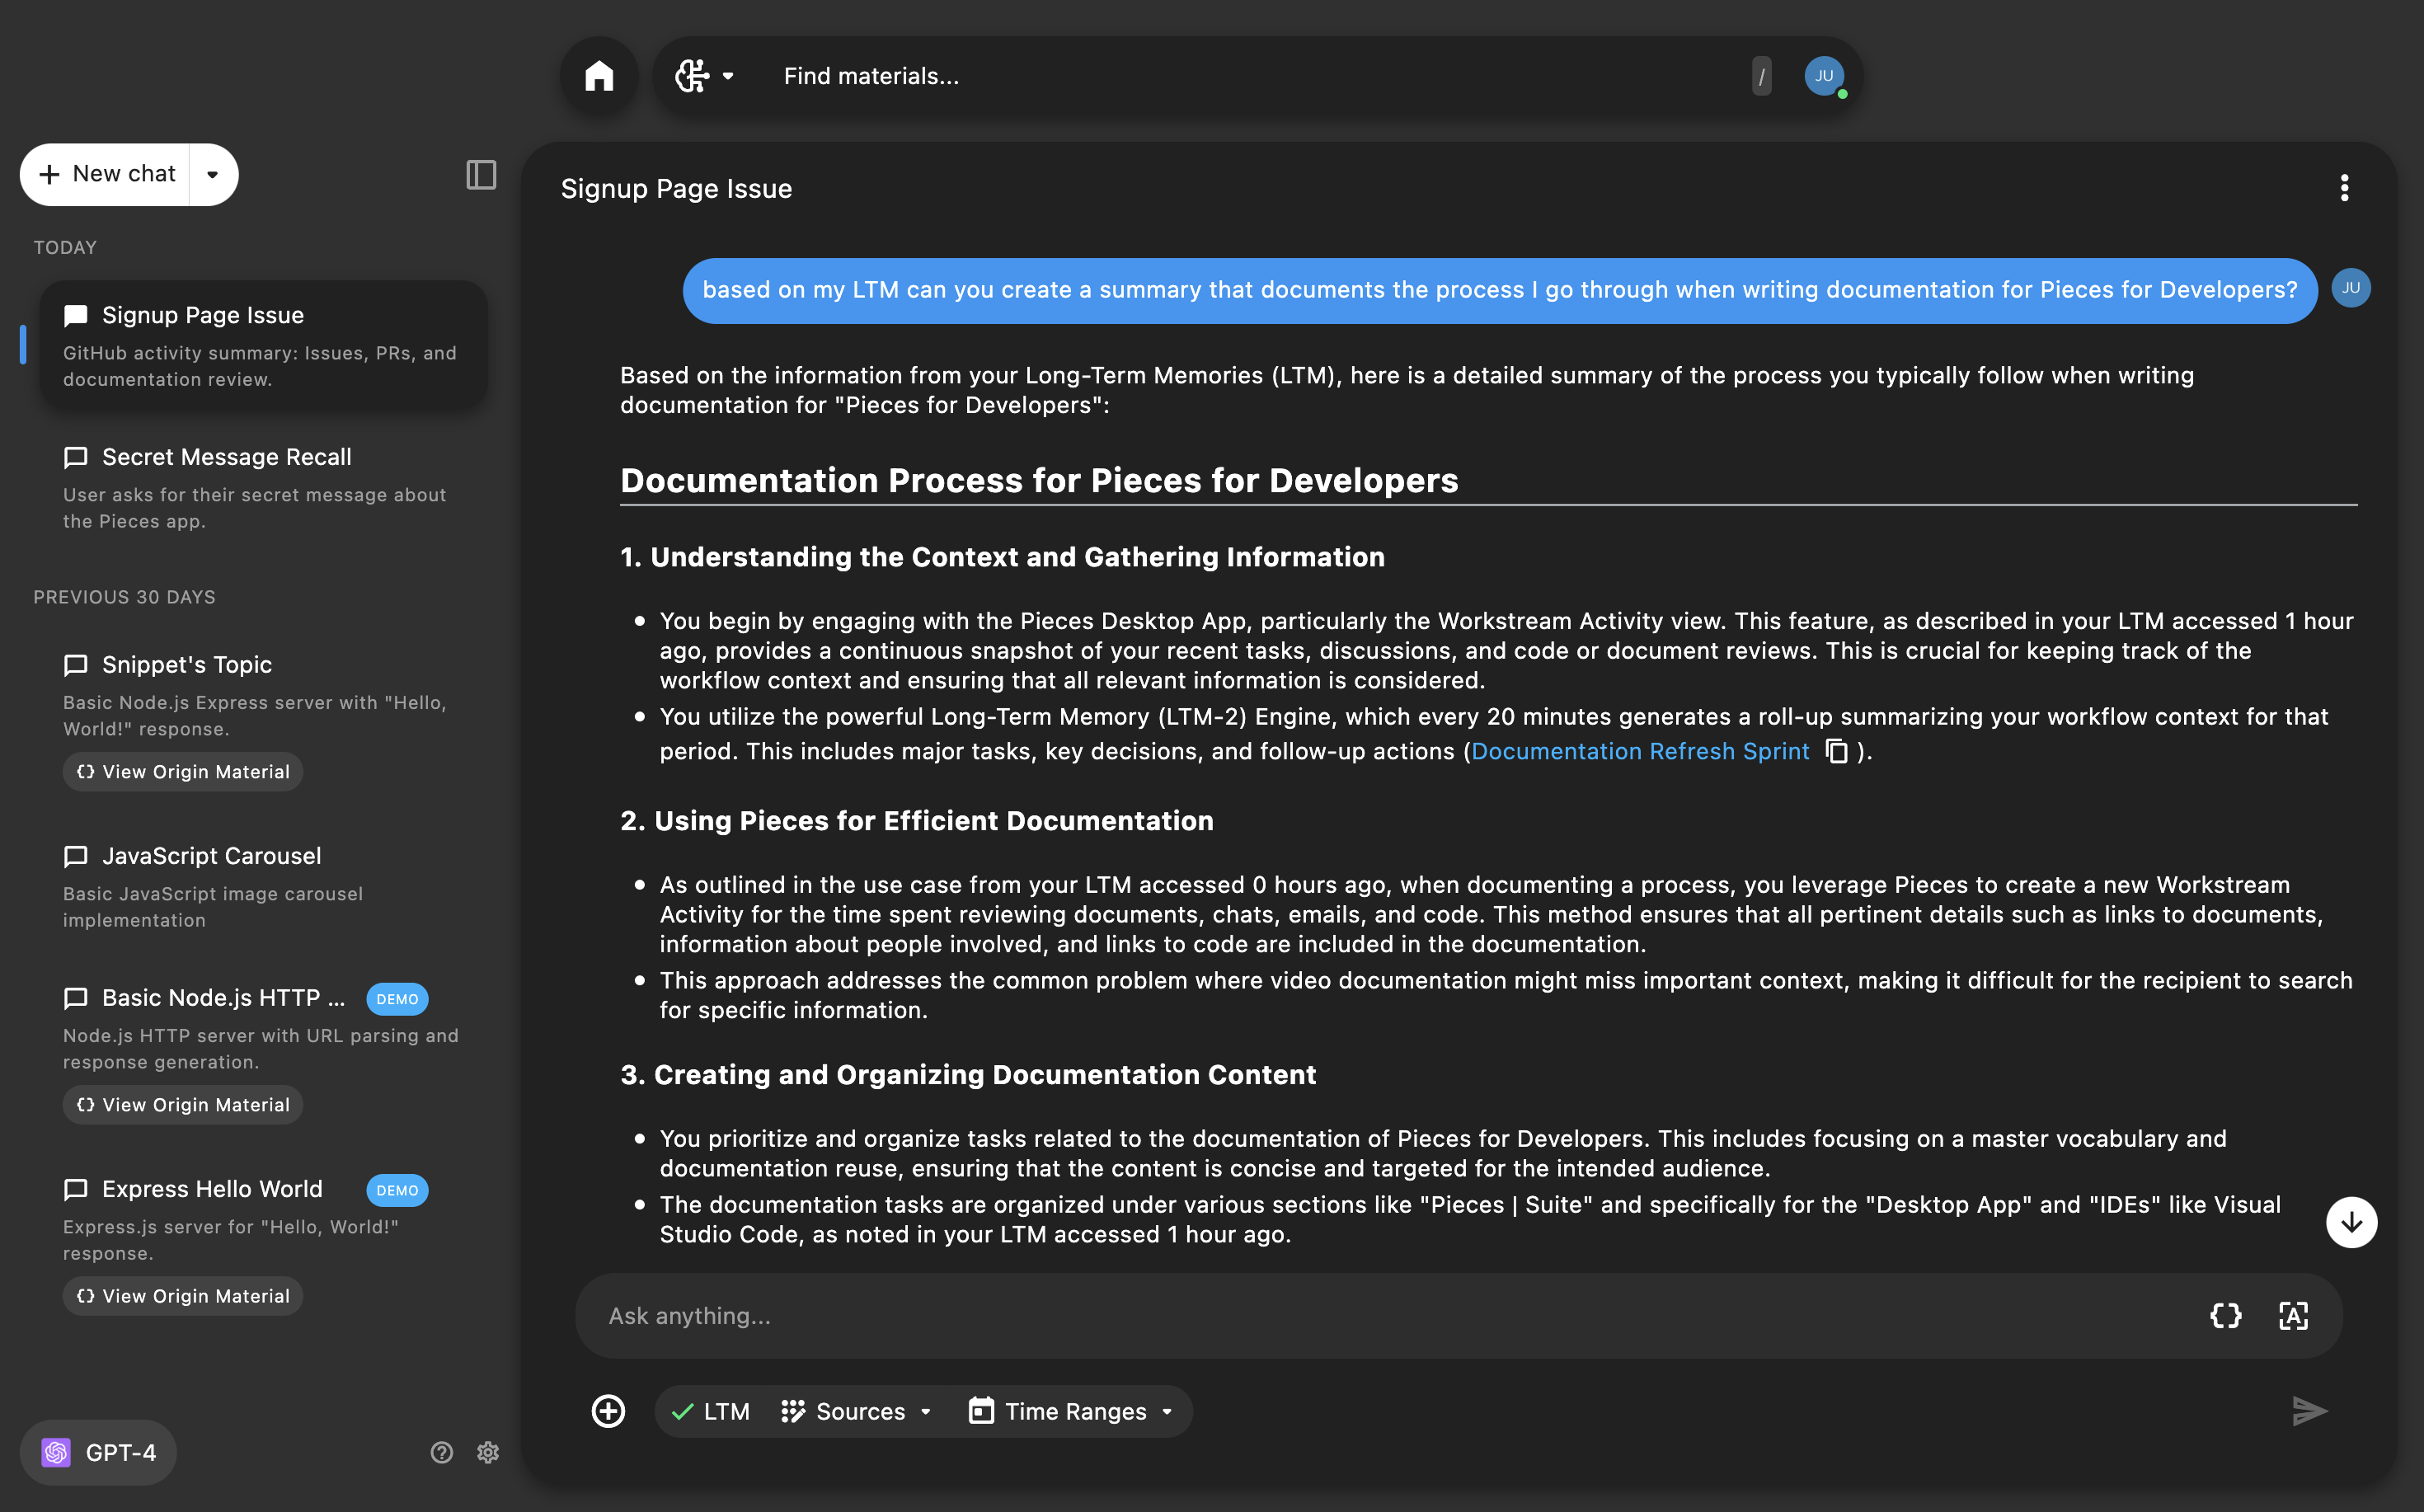2424x1512 pixels.
Task: Click the text extraction icon in chat input
Action: (2293, 1316)
